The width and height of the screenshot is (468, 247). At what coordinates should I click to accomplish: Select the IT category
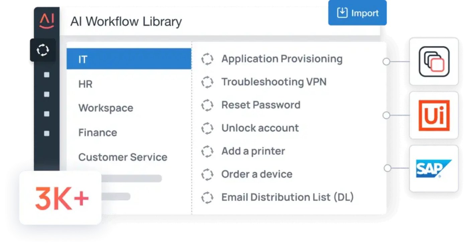129,59
